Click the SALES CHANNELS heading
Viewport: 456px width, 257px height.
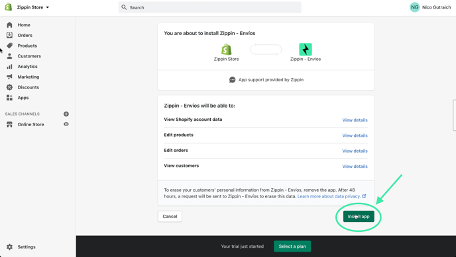coord(22,114)
